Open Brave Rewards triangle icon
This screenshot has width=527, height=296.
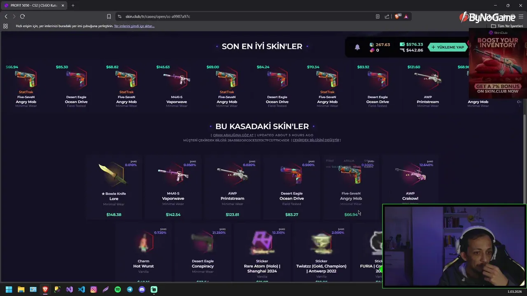(x=406, y=16)
